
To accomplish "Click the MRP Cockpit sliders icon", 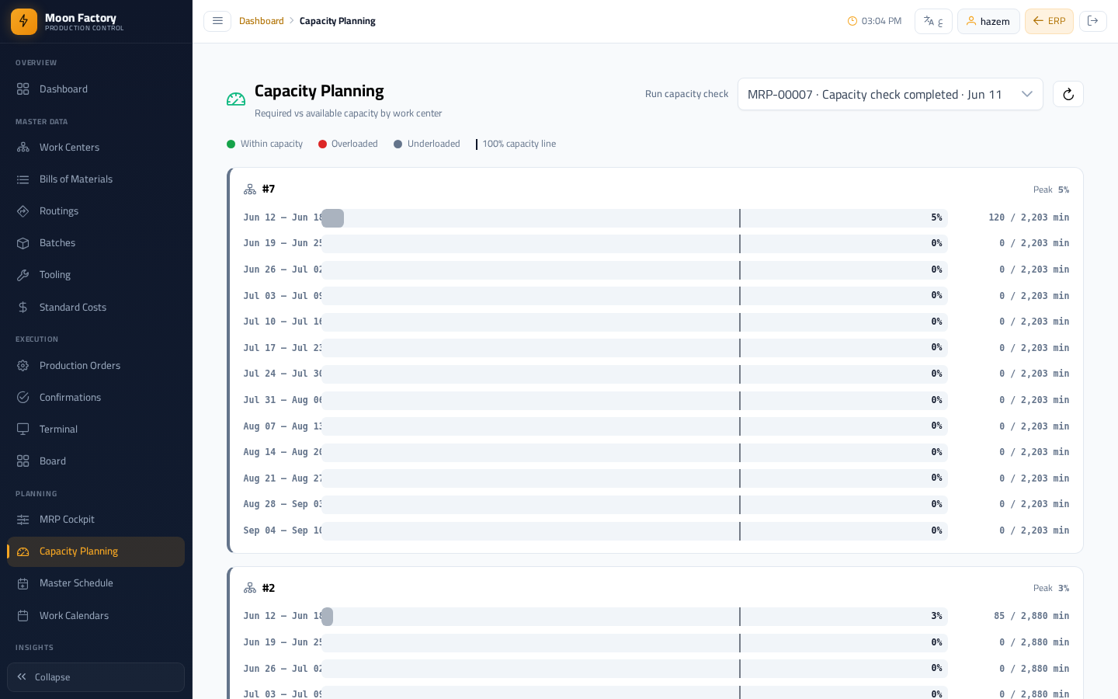I will pyautogui.click(x=23, y=520).
